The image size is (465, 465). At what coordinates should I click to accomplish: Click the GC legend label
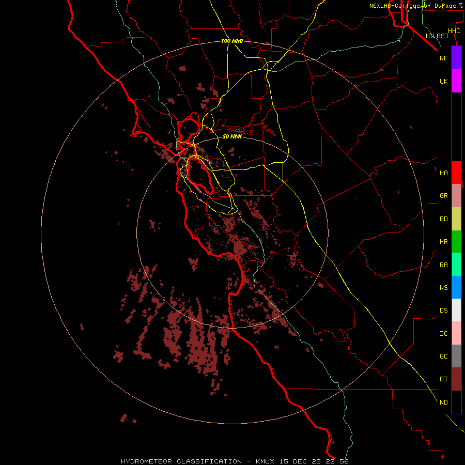(x=443, y=357)
